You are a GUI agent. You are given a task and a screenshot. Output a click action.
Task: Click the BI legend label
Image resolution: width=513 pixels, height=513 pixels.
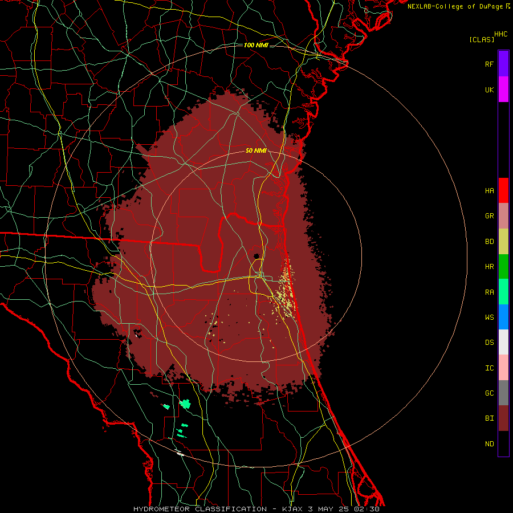pyautogui.click(x=489, y=418)
